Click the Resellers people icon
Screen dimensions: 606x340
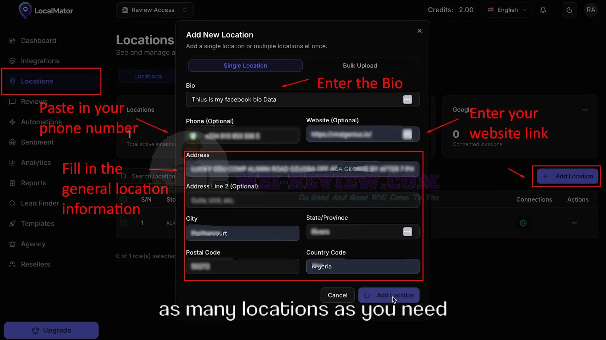tap(12, 264)
